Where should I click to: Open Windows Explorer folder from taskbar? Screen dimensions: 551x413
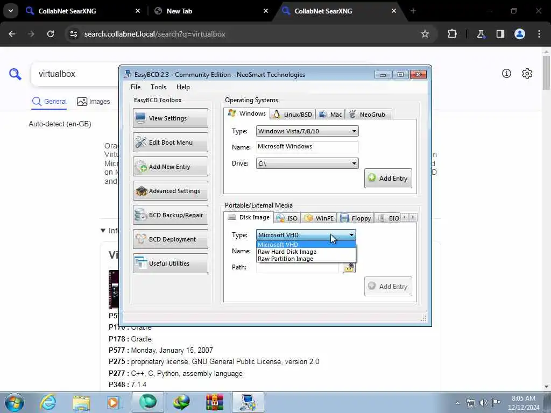[82, 402]
